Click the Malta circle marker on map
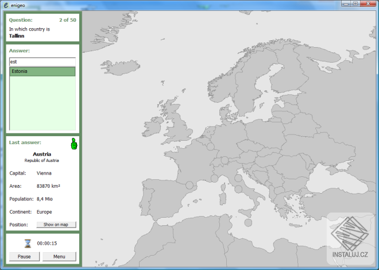Image resolution: width=379 pixels, height=270 pixels. pos(248,223)
